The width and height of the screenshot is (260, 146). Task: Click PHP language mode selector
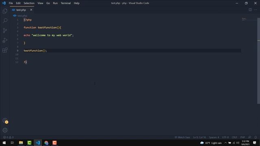pyautogui.click(x=243, y=137)
